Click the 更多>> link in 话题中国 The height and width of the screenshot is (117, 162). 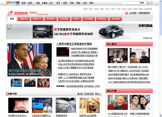98,94
